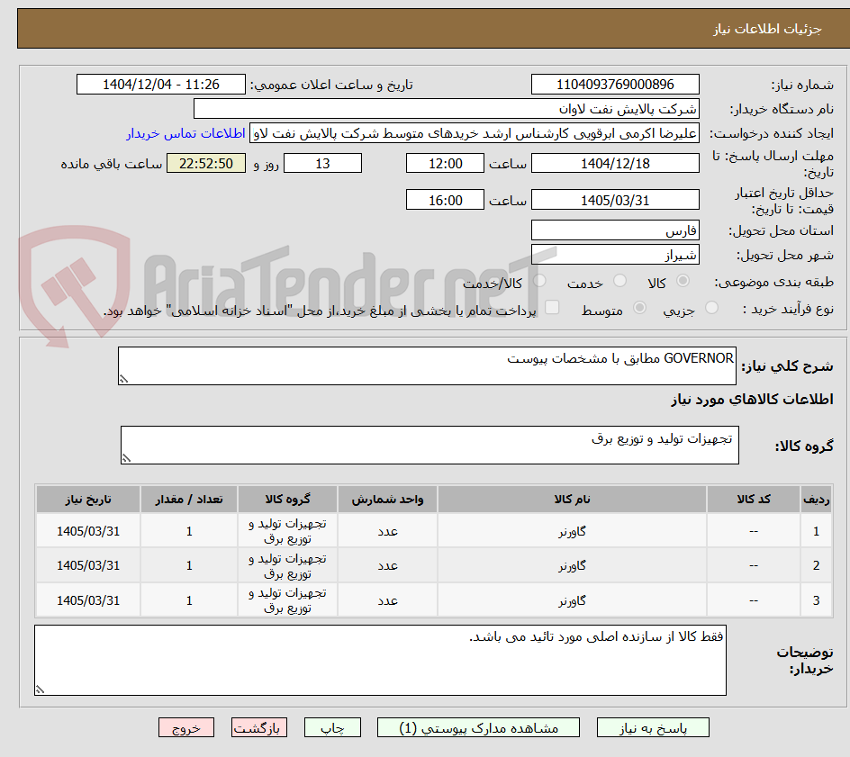
Task: Click گاورنر name in row 3
Action: tap(573, 600)
